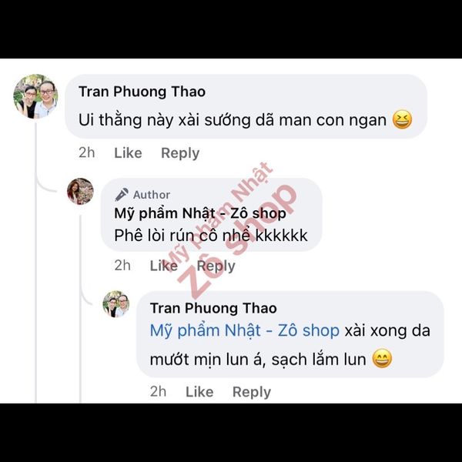462x462 pixels.
Task: Open Tran Phuong Thao name in the last reply
Action: (213, 308)
